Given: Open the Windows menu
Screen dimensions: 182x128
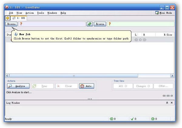Looking at the screenshot, I should [52, 13].
